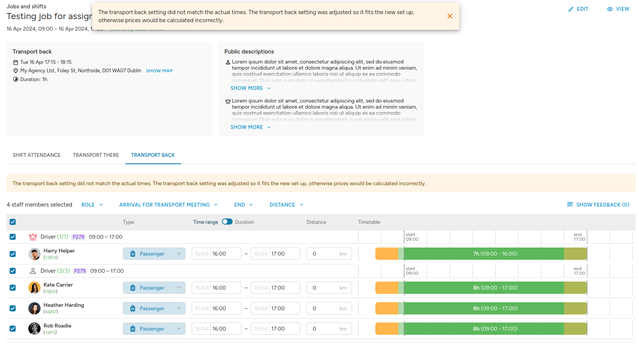639x347 pixels.
Task: Open Kate Carrier's Passenger type dropdown
Action: coord(154,288)
